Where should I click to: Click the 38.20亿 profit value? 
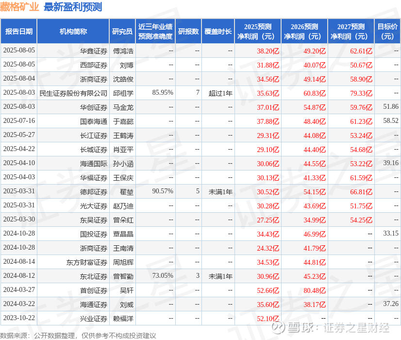tap(268, 51)
